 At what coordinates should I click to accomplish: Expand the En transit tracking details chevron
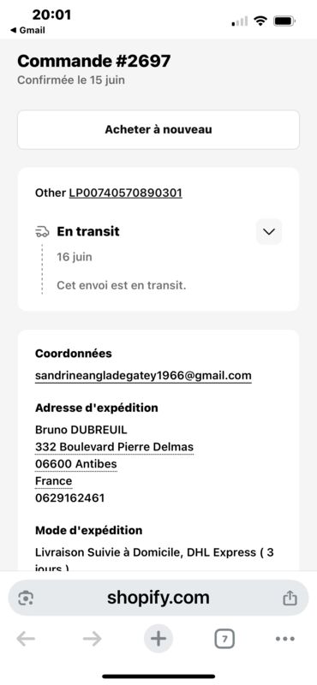click(269, 231)
